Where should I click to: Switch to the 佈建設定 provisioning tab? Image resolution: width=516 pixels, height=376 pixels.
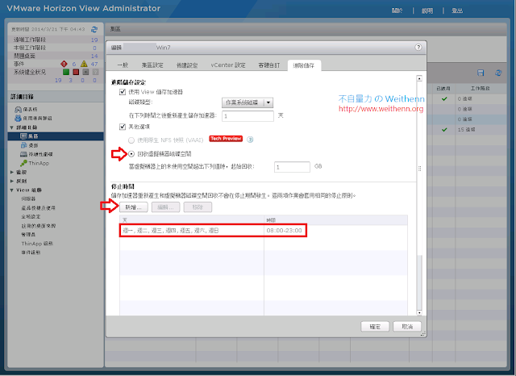(x=187, y=65)
